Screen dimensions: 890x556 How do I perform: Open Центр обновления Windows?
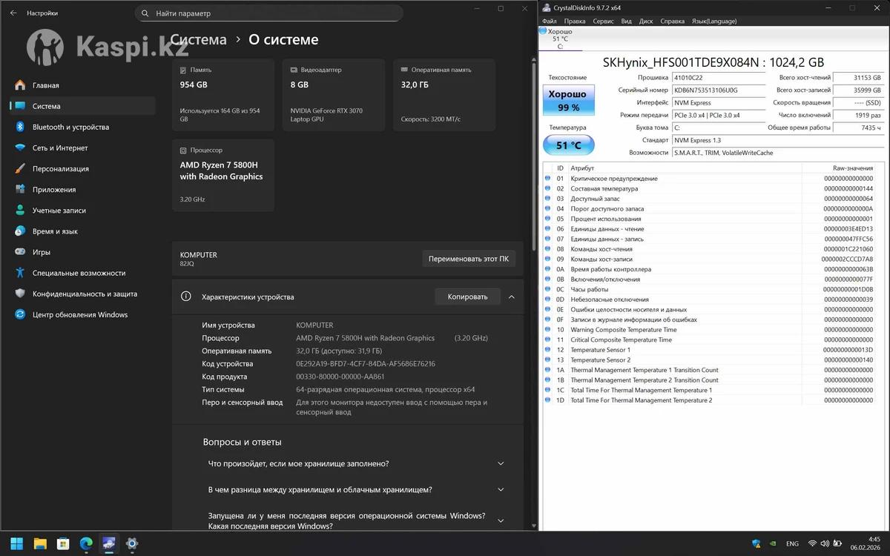tap(79, 315)
